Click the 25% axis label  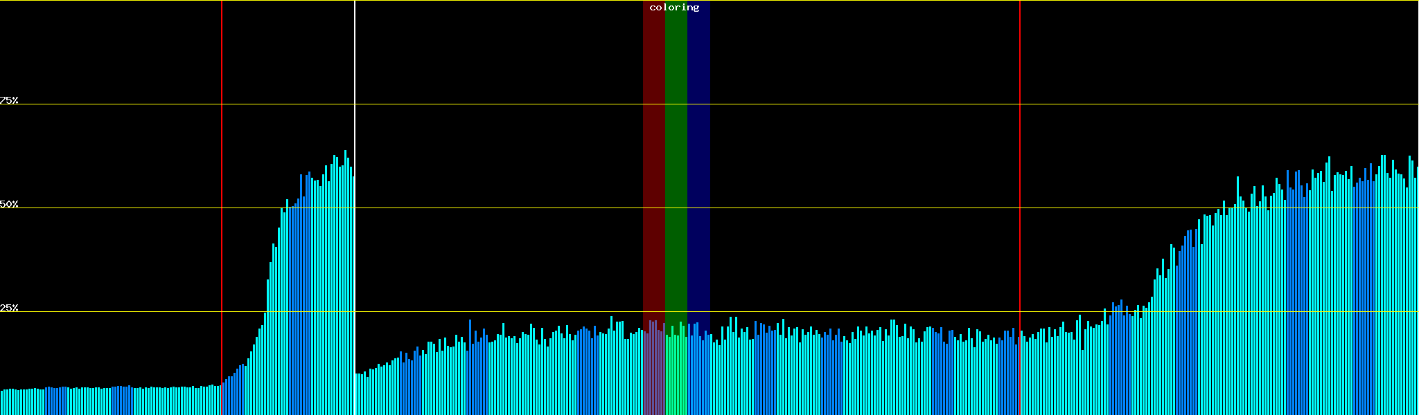(x=9, y=308)
